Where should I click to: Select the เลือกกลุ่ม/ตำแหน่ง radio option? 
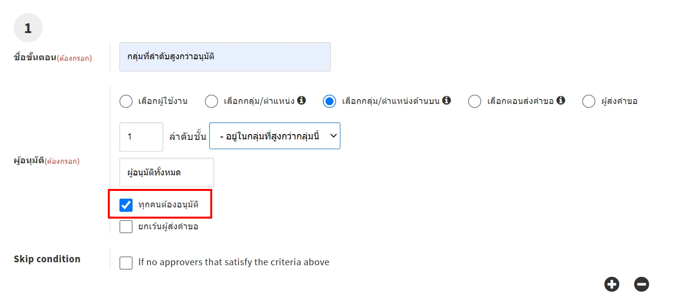click(x=211, y=102)
